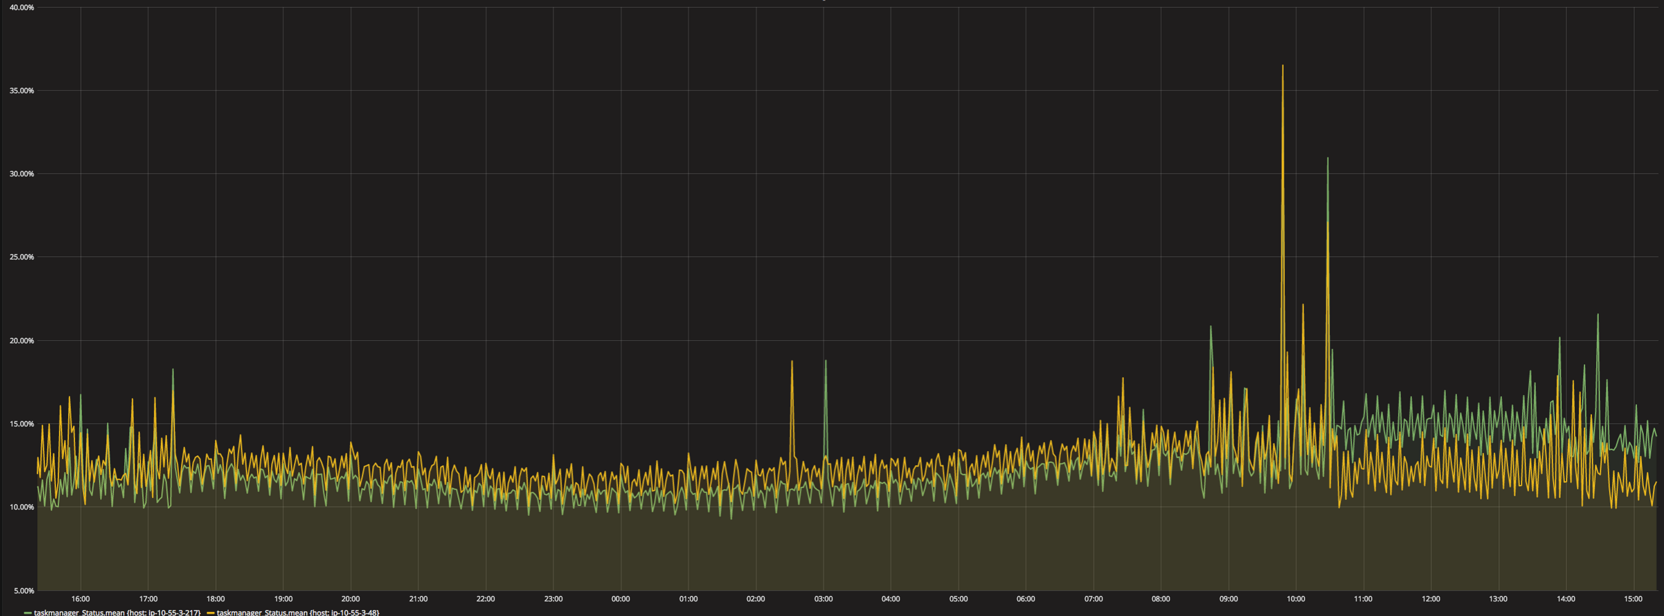Click yellow color swatch for host ip-10-55-3-48
The height and width of the screenshot is (616, 1664).
click(211, 612)
